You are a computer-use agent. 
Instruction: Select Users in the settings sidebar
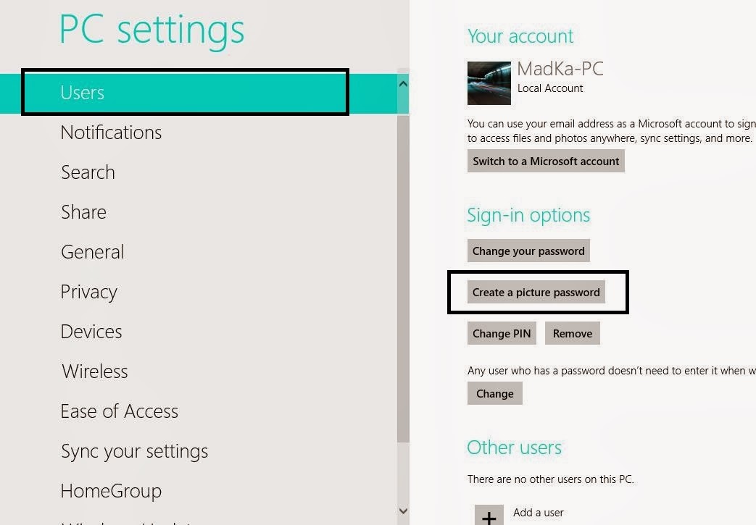[82, 92]
